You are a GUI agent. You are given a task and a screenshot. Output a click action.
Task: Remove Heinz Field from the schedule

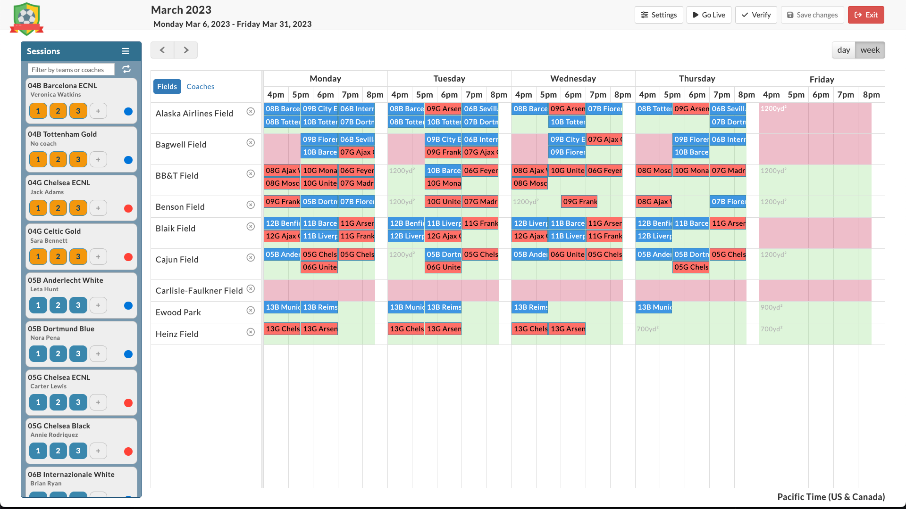pos(251,332)
